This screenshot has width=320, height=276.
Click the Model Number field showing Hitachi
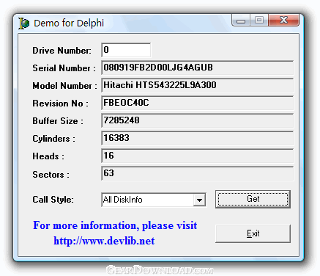(x=197, y=85)
